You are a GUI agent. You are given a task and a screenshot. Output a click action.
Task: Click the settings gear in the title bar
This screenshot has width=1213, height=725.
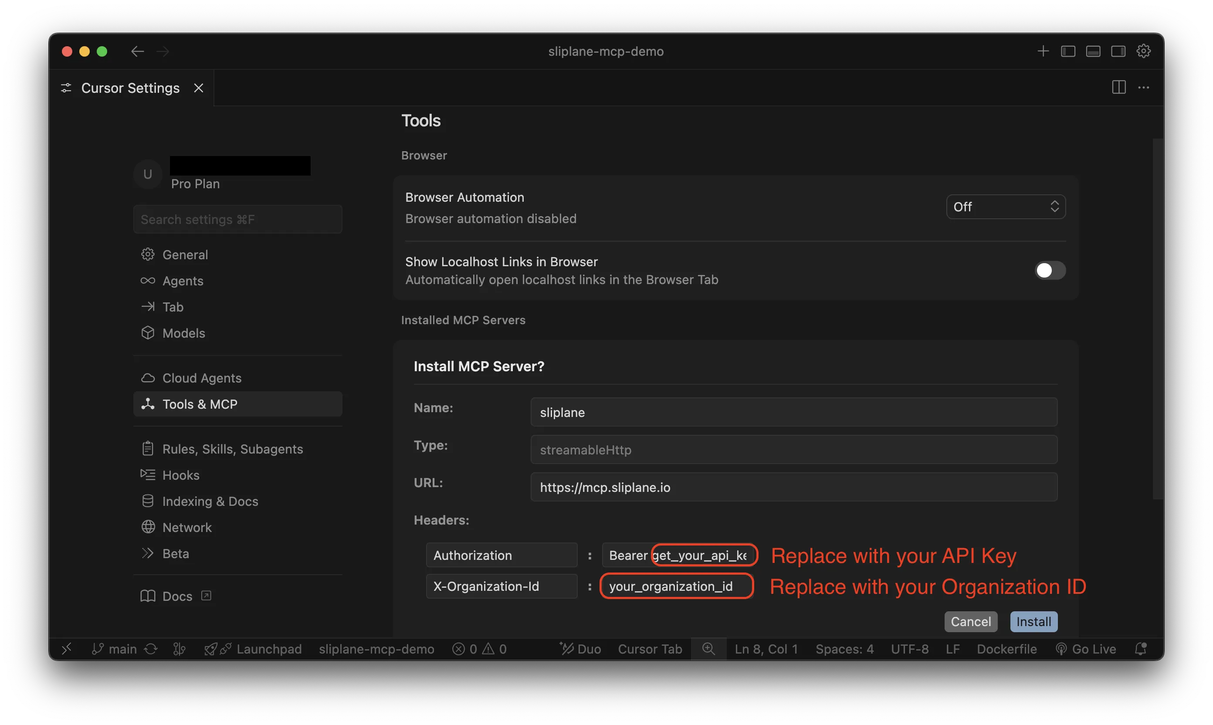click(1143, 51)
